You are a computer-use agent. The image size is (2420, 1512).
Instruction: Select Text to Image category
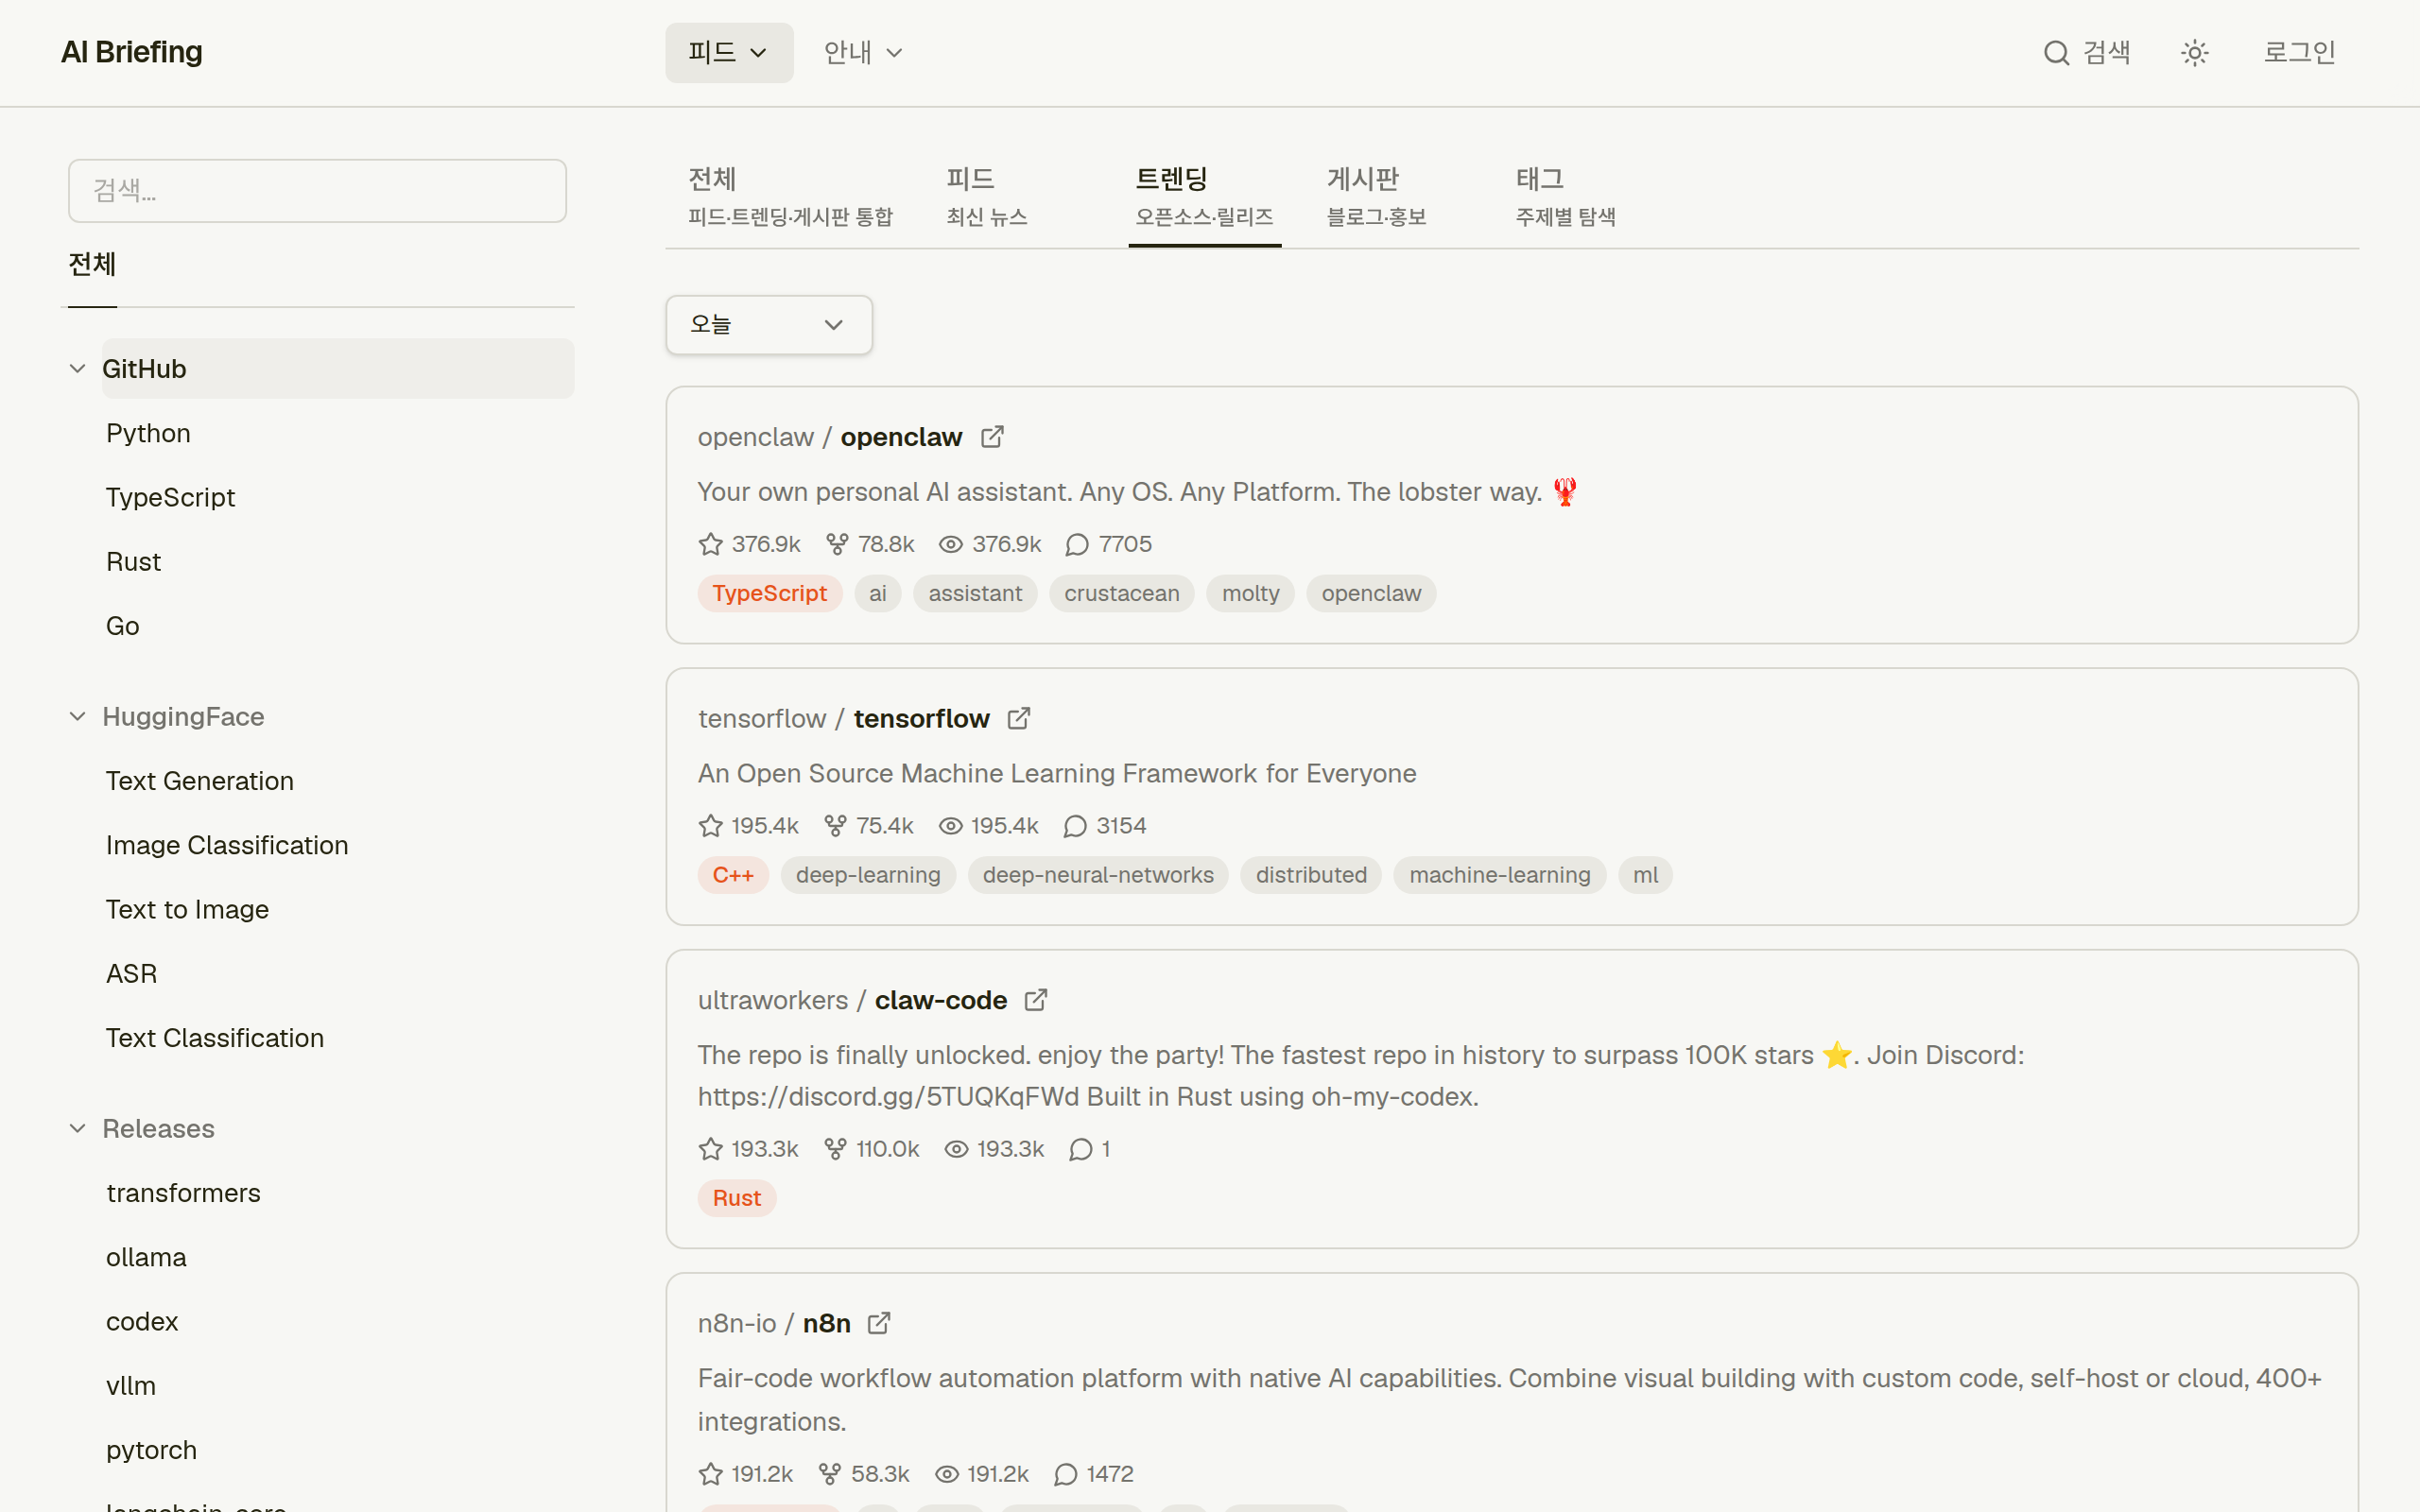pyautogui.click(x=187, y=909)
